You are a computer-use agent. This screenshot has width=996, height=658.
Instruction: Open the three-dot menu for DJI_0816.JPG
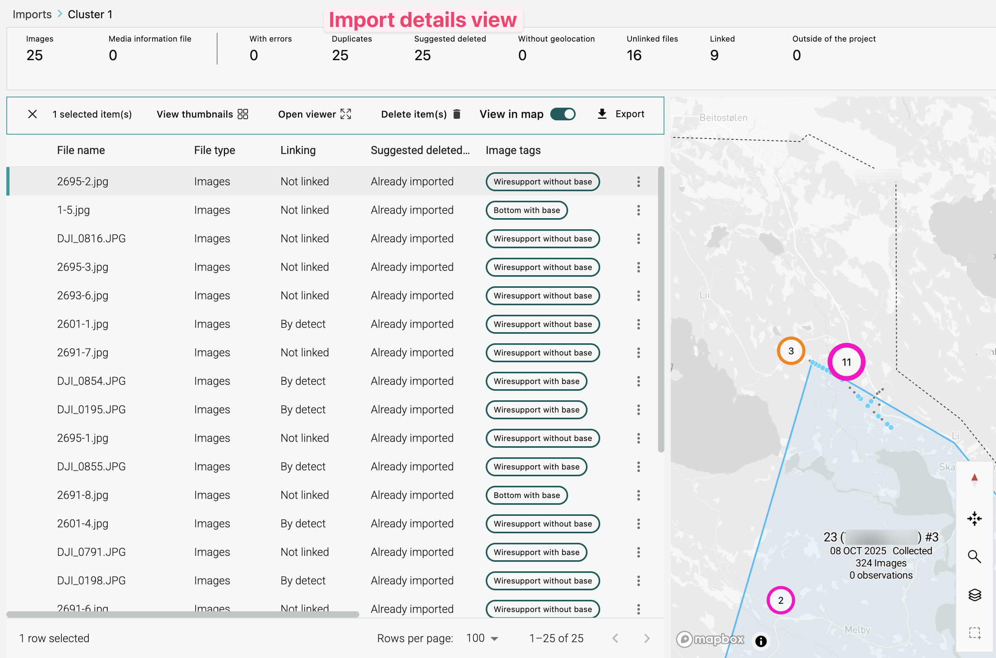point(638,238)
